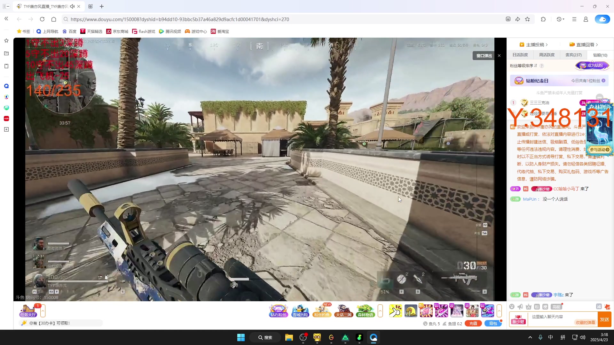Close the 窗口弹出 overlay with the X
This screenshot has height=345, width=614.
click(499, 56)
